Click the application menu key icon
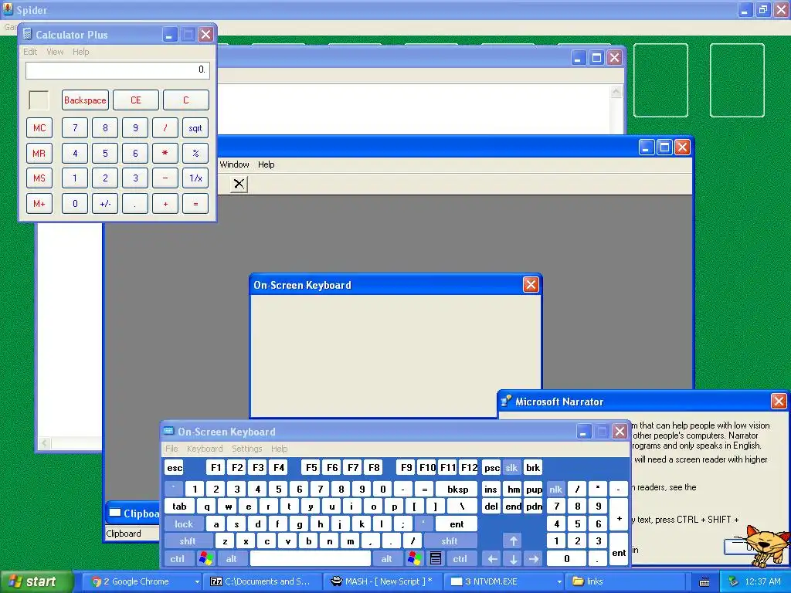 click(436, 559)
